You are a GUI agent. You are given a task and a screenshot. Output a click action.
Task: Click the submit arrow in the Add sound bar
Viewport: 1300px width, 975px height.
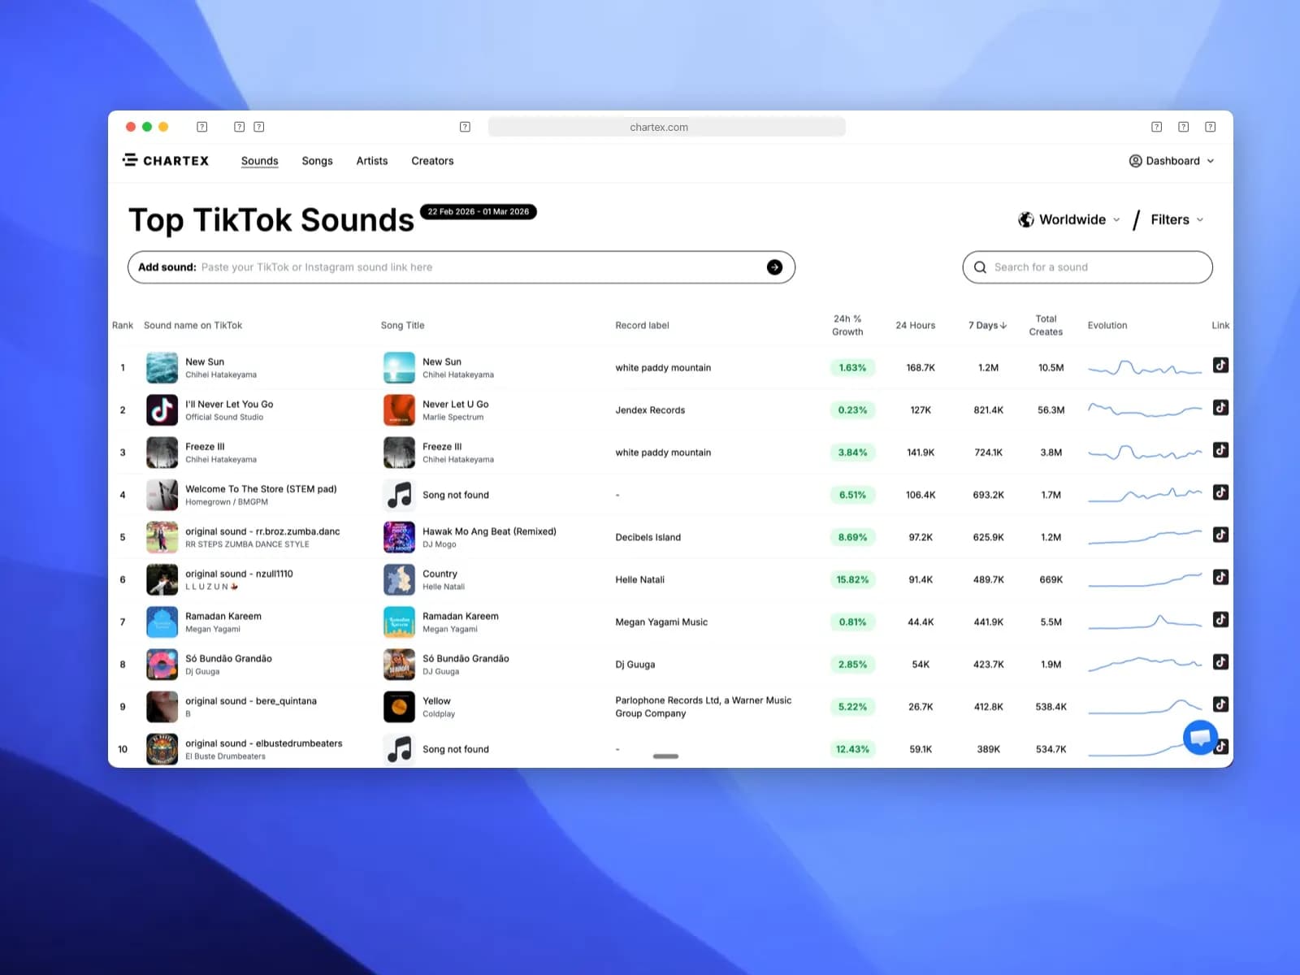[773, 266]
